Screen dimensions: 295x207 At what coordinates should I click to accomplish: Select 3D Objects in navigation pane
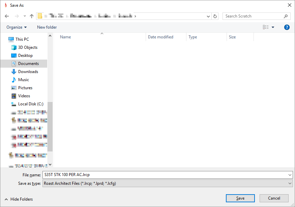28,47
